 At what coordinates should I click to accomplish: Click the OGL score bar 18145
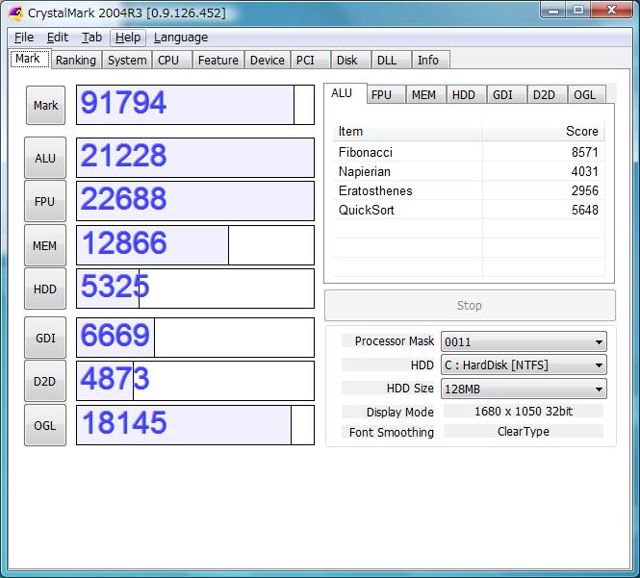point(195,425)
